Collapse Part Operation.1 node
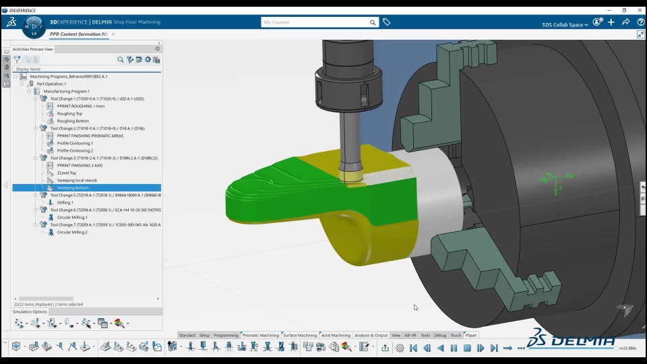 pos(22,84)
